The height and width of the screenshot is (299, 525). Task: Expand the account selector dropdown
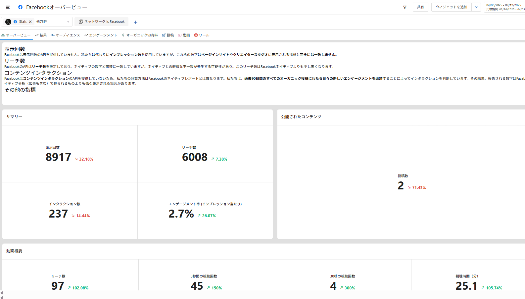[68, 22]
